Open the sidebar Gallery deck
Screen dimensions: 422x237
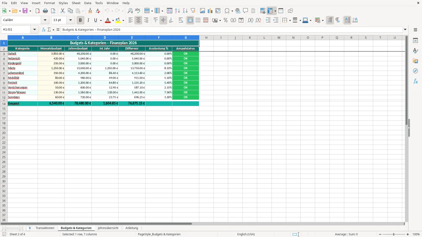tap(415, 61)
